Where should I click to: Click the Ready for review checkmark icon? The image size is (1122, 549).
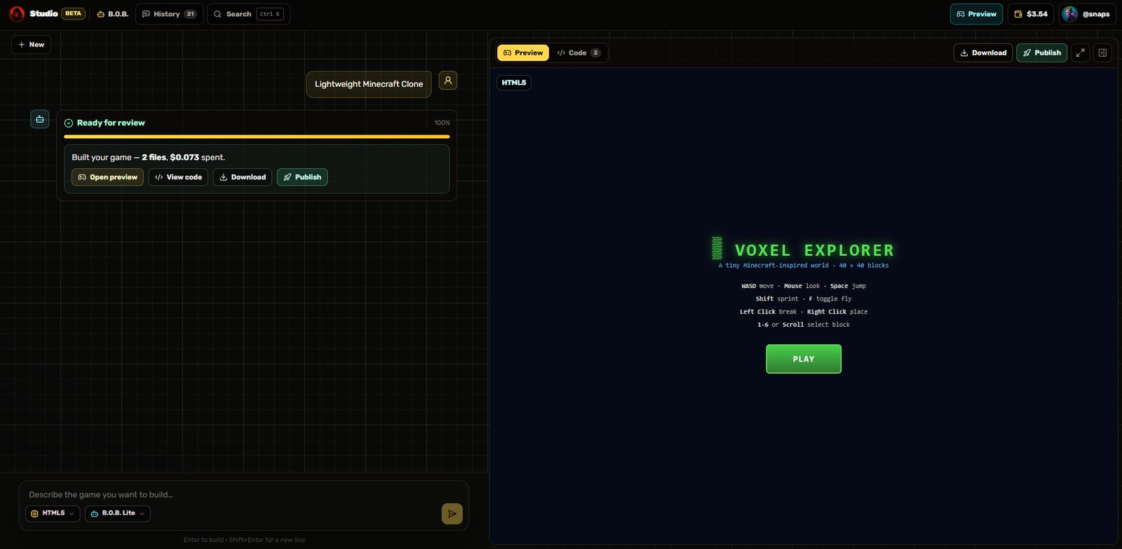point(69,123)
